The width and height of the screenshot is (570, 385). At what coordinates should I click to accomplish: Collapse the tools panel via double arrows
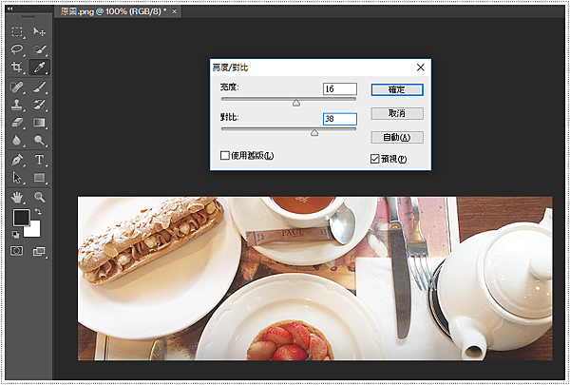(x=9, y=9)
